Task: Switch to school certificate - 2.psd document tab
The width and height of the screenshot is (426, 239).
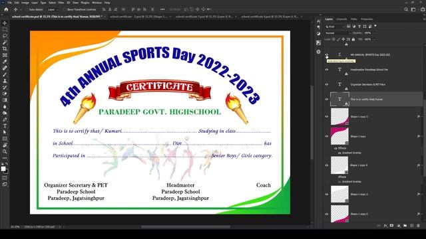Action: pos(139,17)
